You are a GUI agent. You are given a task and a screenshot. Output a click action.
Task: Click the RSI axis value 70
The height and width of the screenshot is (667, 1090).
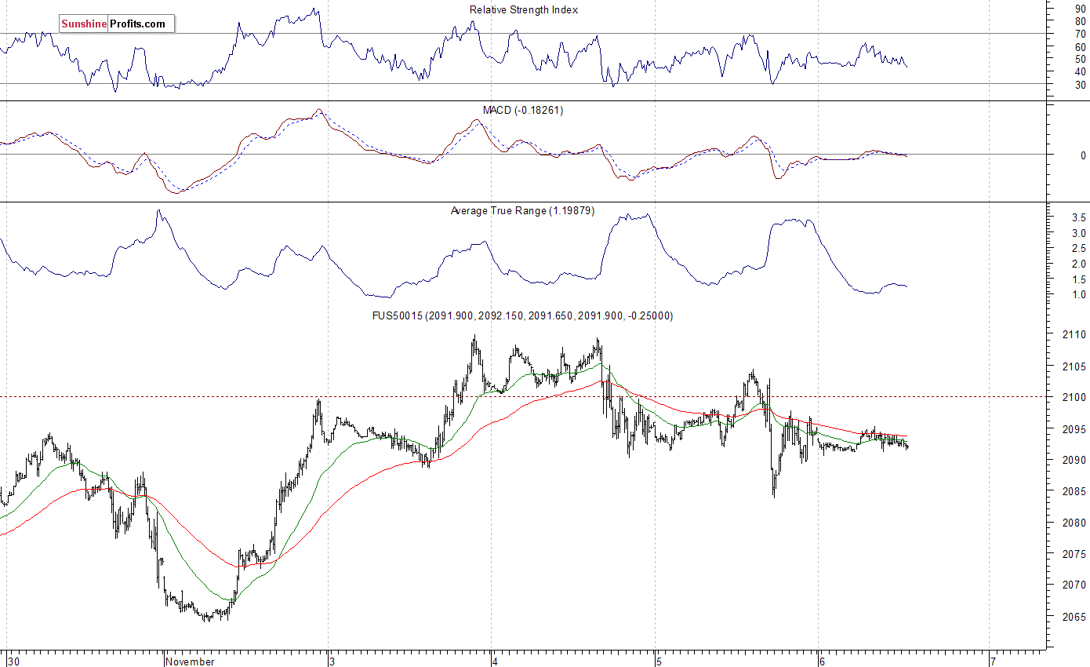pos(1080,34)
